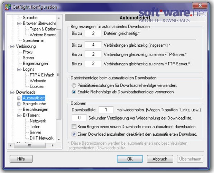214x173 pixels.
Task: Open the Sprache settings page
Action: pyautogui.click(x=30, y=18)
